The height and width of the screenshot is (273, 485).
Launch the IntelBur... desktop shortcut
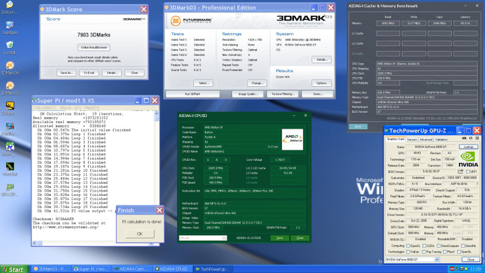point(10,126)
